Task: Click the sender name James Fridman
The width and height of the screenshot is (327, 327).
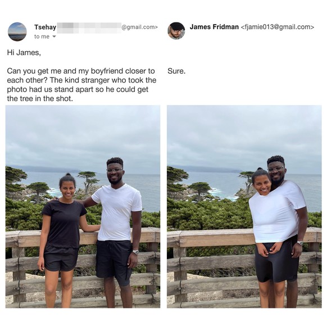Action: pyautogui.click(x=214, y=27)
